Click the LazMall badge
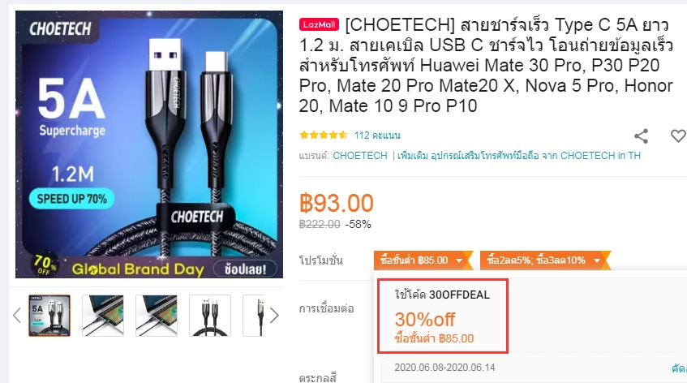This screenshot has height=383, width=687. point(319,24)
